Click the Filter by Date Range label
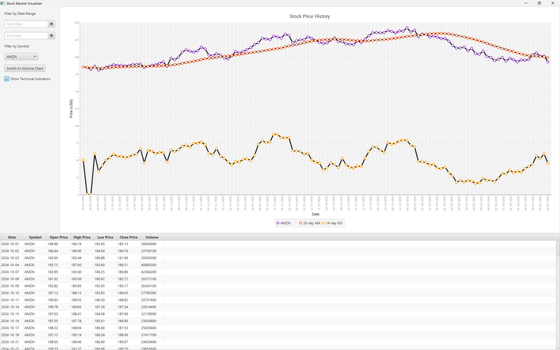 (x=20, y=13)
